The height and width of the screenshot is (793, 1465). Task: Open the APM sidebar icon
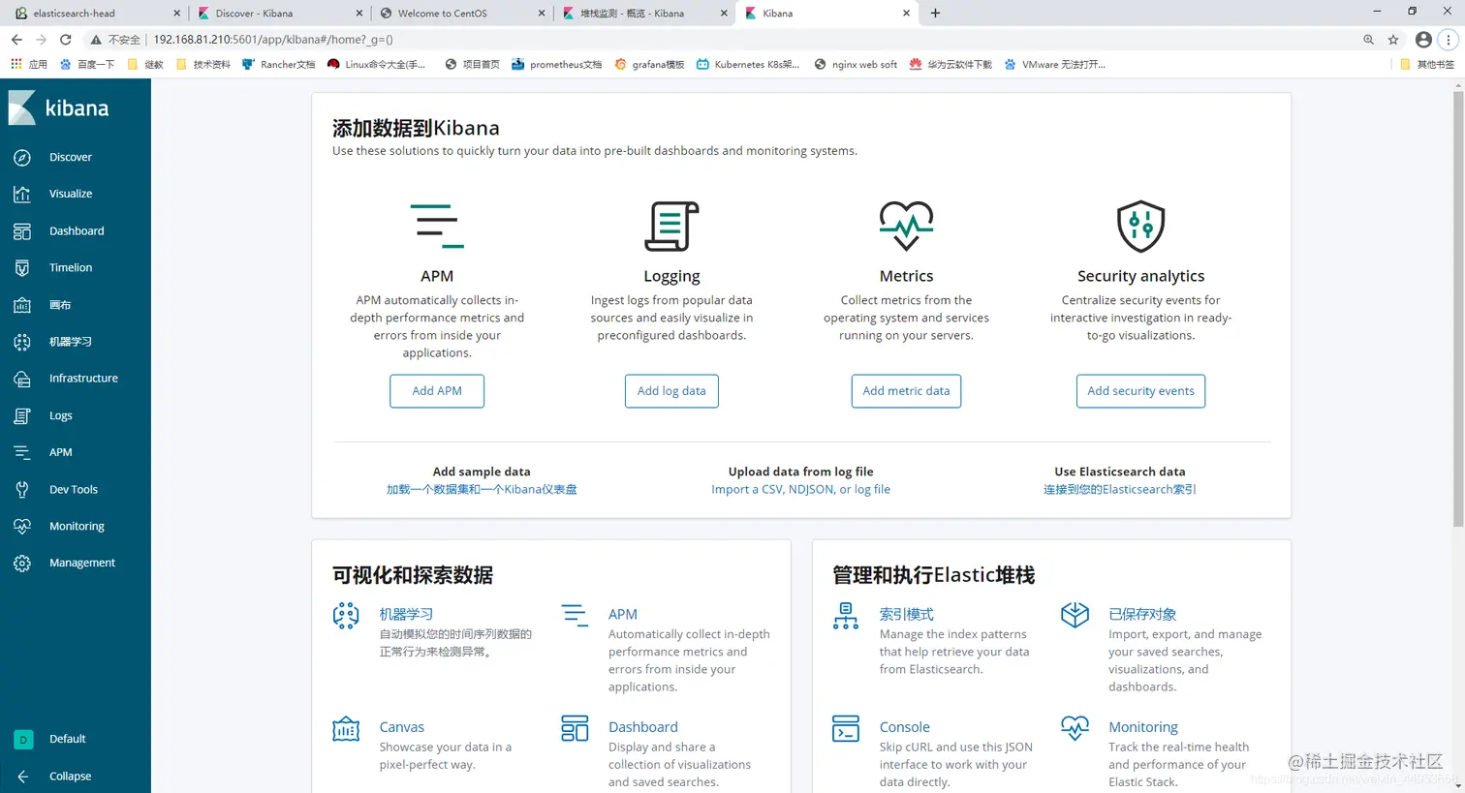click(x=22, y=452)
